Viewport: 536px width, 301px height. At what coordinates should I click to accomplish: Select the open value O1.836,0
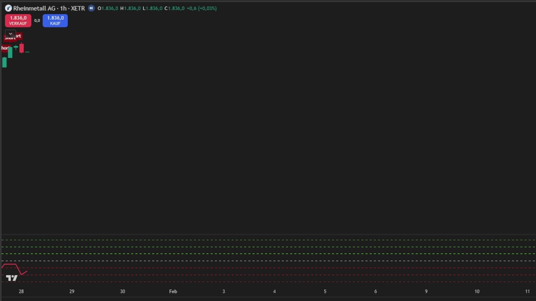click(108, 8)
